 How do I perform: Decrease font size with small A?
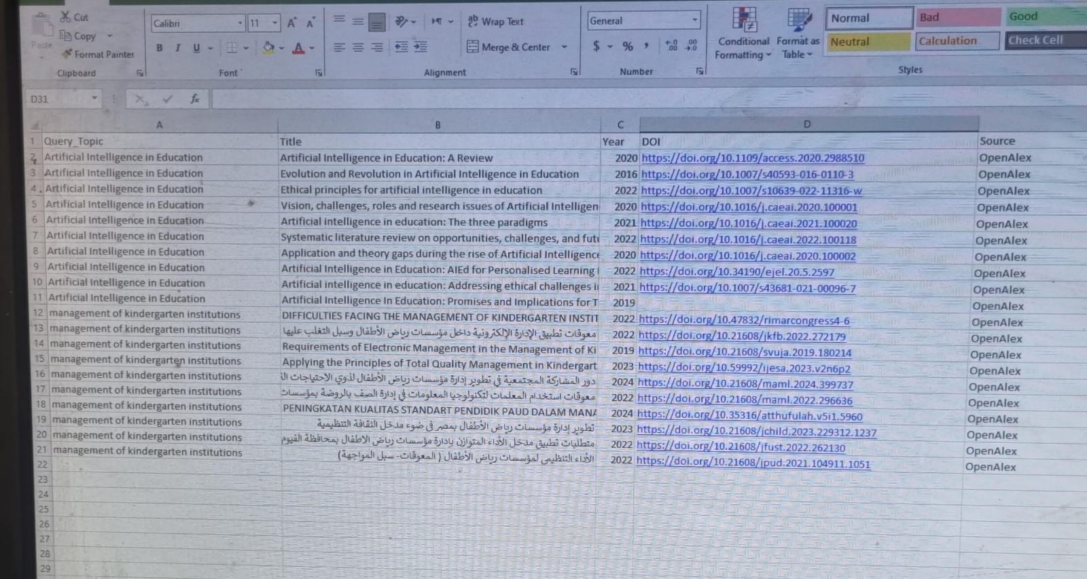coord(310,23)
